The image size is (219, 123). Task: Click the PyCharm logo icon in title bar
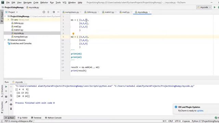point(2,2)
